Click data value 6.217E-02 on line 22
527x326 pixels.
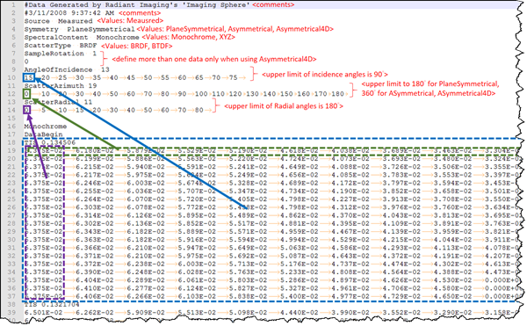tap(95, 175)
